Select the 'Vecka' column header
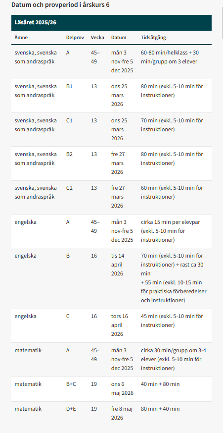This screenshot has width=223, height=433. 97,38
